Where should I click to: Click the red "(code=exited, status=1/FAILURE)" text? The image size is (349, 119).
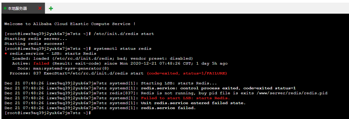click(187, 73)
